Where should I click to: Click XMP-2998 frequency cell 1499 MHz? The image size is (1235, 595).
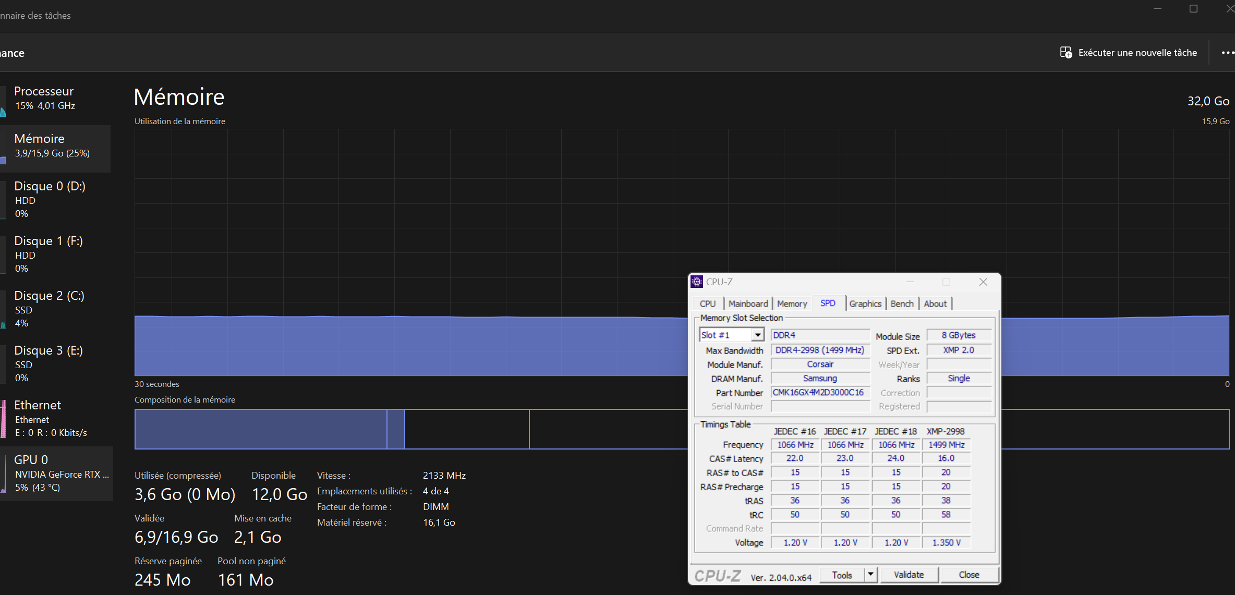946,444
